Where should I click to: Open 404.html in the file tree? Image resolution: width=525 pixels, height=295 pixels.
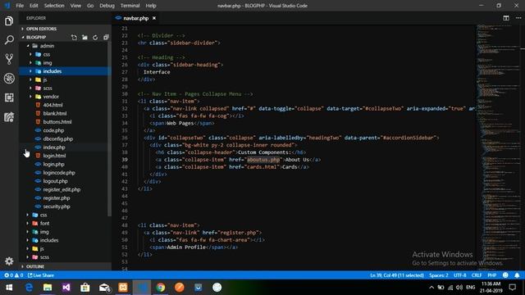pyautogui.click(x=52, y=105)
